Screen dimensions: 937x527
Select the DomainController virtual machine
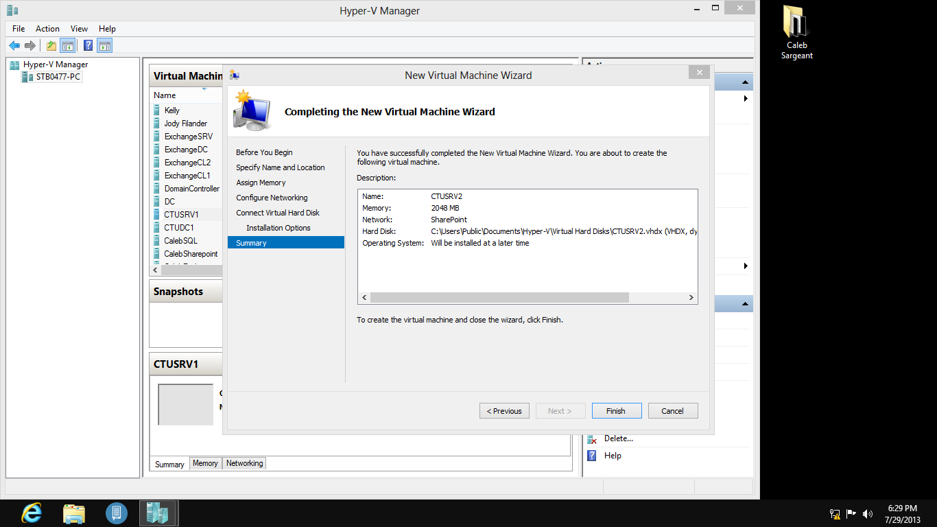(192, 189)
